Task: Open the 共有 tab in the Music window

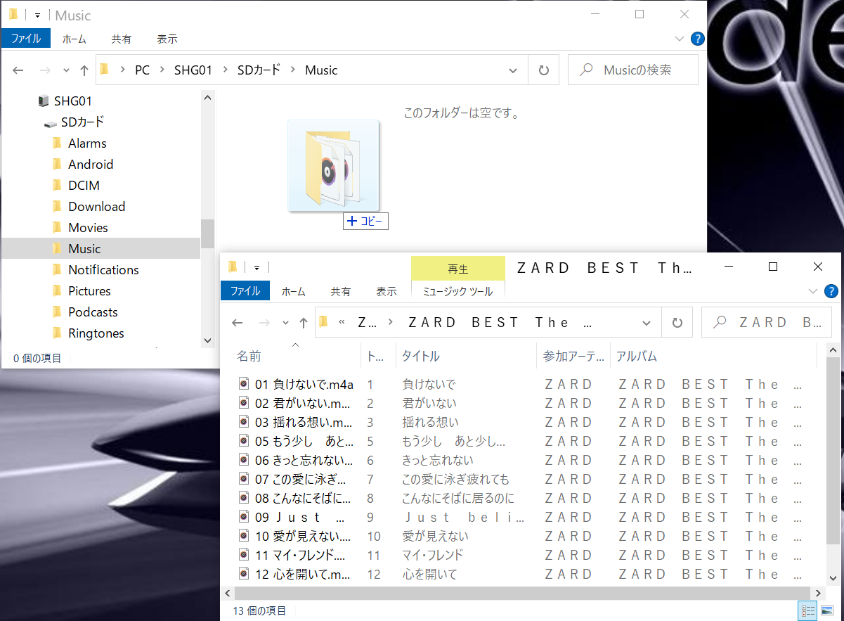Action: [122, 39]
